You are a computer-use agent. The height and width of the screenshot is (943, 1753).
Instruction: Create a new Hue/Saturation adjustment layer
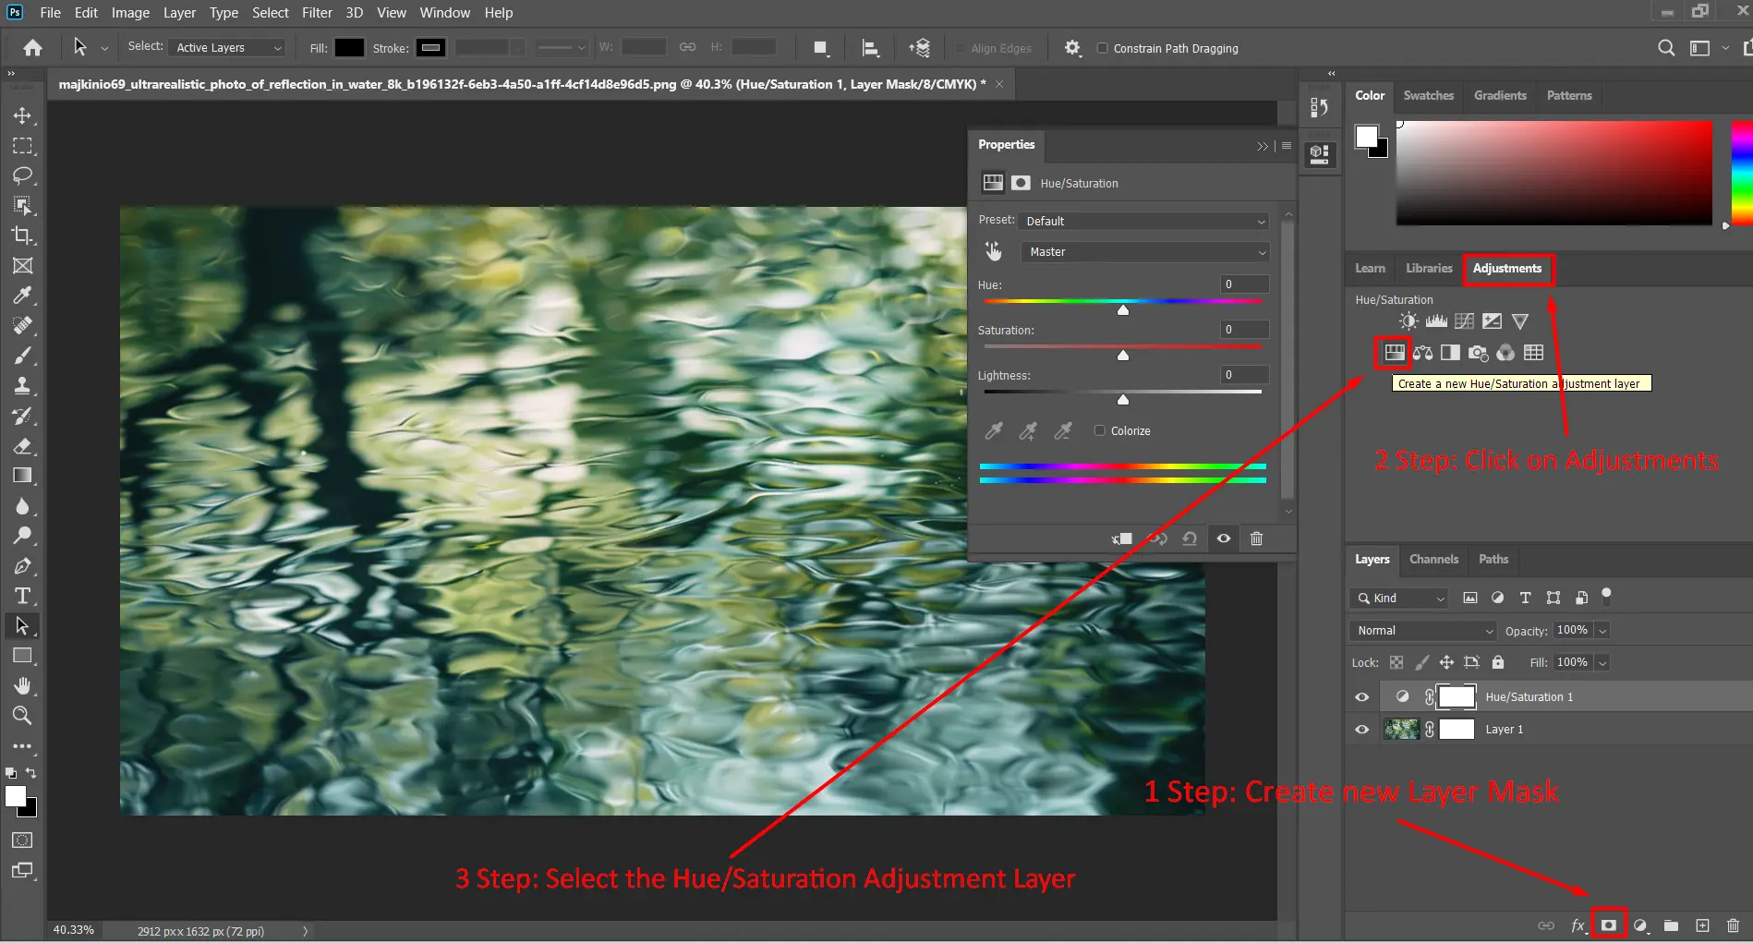(x=1394, y=352)
